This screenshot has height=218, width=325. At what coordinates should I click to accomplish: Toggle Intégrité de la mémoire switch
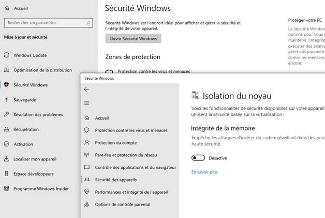(x=198, y=158)
